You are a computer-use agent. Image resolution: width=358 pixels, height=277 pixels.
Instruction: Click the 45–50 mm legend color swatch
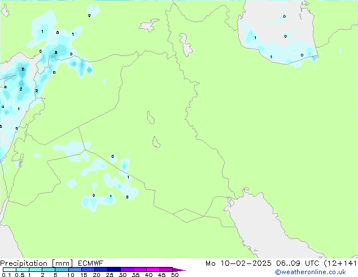pos(166,270)
